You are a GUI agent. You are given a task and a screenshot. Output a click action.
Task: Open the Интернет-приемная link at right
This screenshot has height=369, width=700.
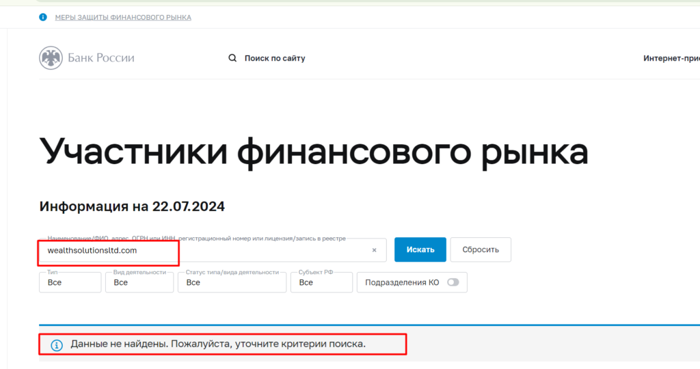[x=671, y=59]
